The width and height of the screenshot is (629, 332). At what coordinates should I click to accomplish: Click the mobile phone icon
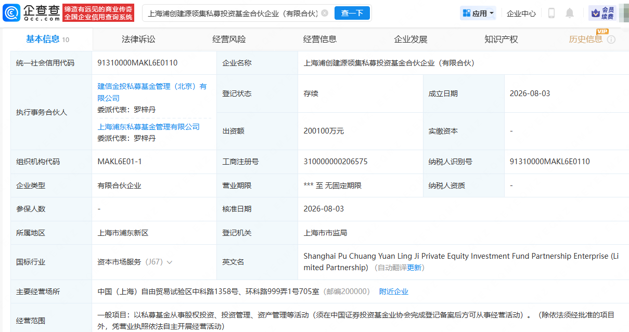(551, 13)
